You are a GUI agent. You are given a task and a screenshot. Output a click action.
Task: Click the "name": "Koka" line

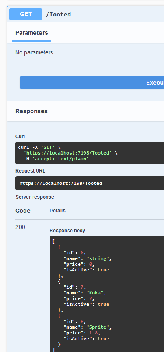pos(85,293)
